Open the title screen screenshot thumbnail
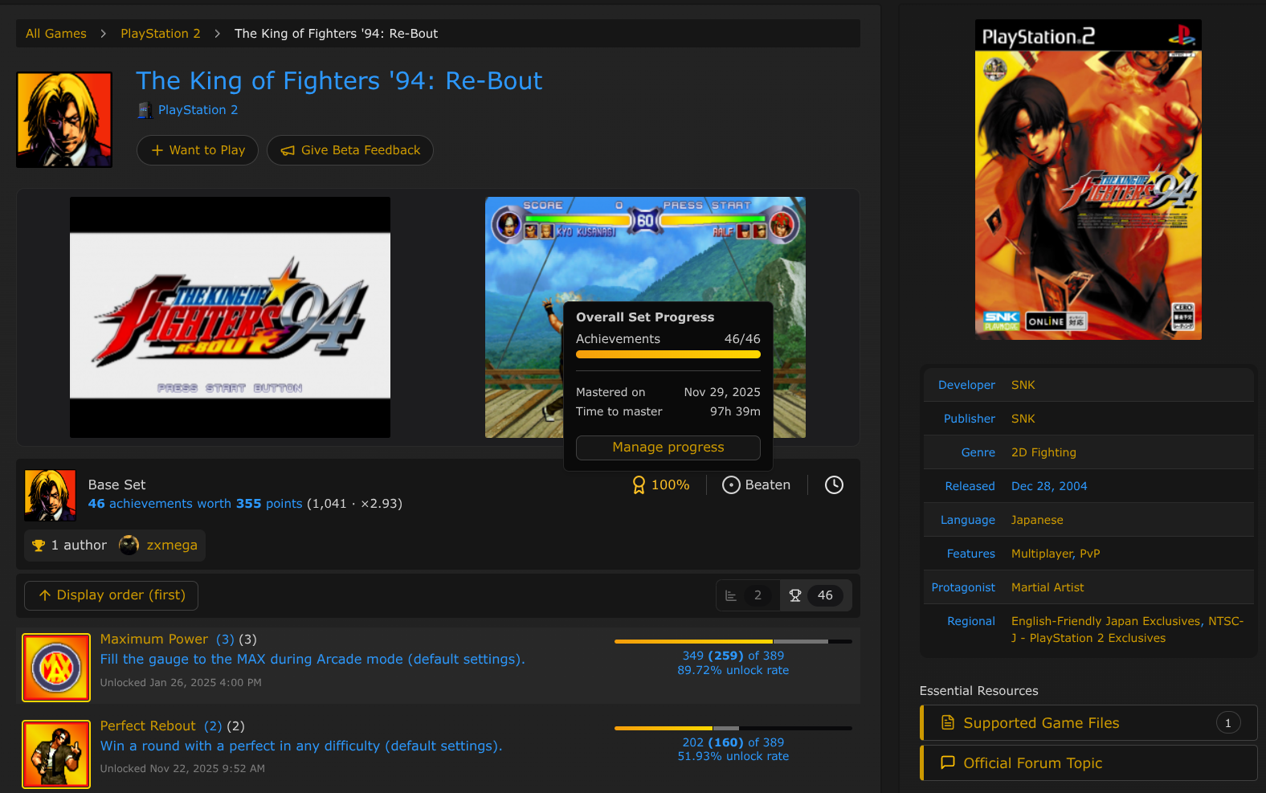The width and height of the screenshot is (1266, 793). point(230,317)
